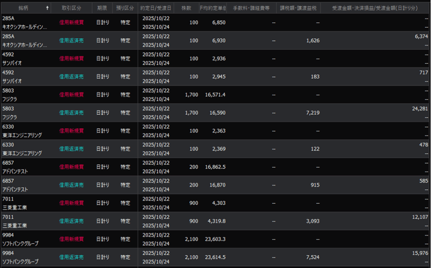Click the 株数 column header
Viewport: 431px width, 268px height.
click(186, 8)
